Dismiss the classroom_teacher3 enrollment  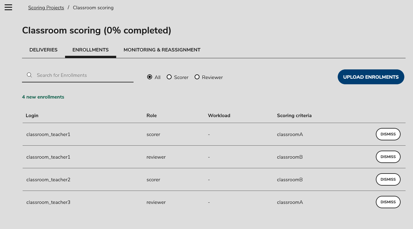[x=388, y=202]
